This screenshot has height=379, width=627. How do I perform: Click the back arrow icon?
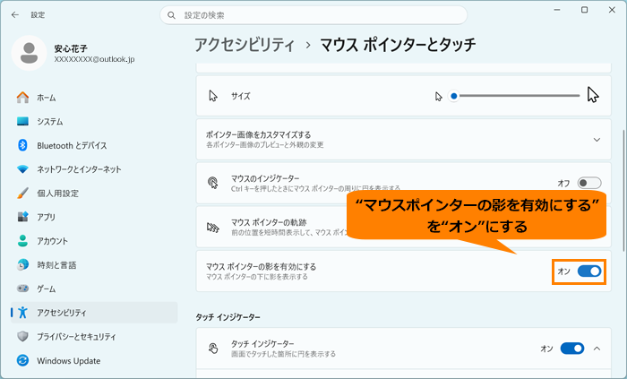coord(15,15)
